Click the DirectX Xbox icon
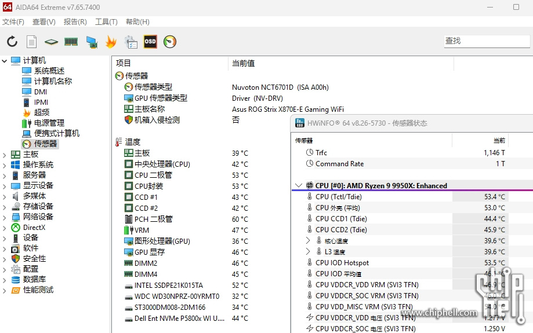 click(16, 228)
